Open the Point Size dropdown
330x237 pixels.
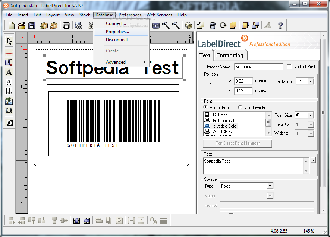tap(311, 115)
